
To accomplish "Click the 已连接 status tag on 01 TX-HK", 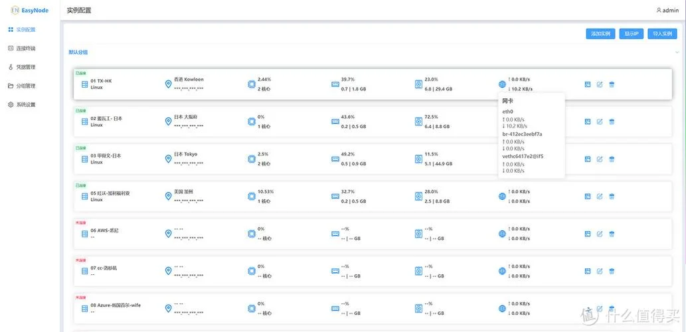I will coord(80,73).
